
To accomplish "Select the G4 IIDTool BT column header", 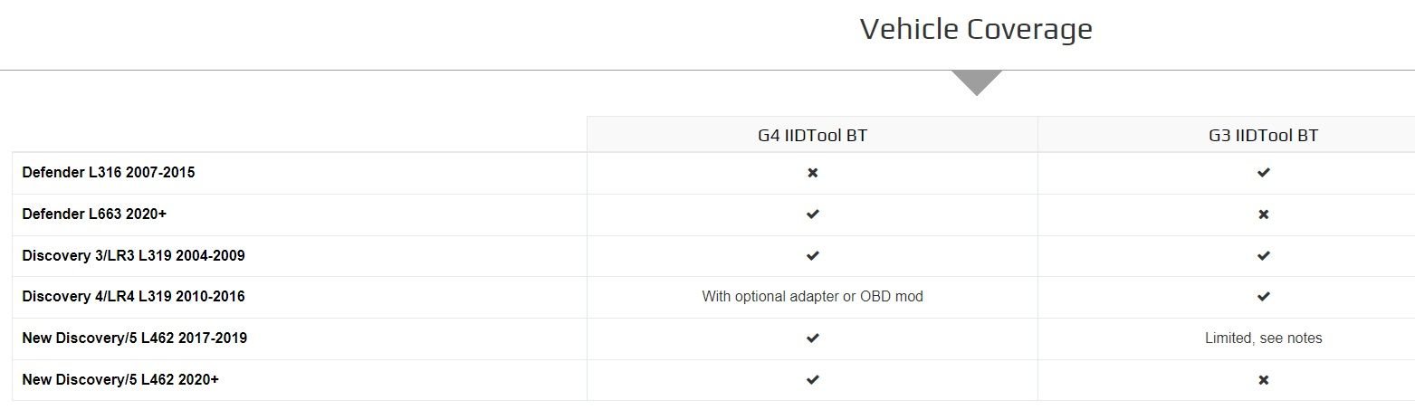I will pyautogui.click(x=812, y=136).
